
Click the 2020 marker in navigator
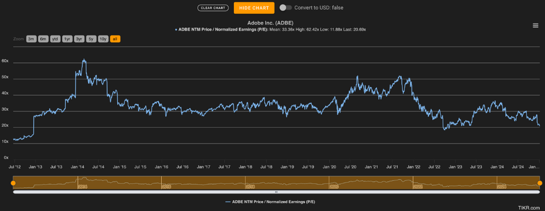click(334, 187)
